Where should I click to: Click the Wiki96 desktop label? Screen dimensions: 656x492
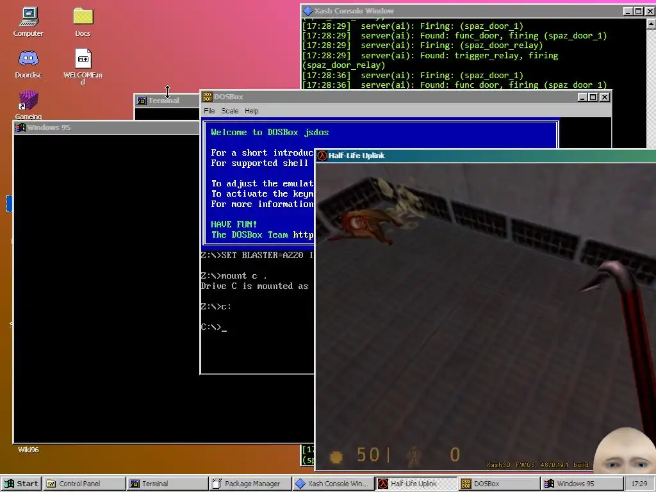[x=28, y=450]
